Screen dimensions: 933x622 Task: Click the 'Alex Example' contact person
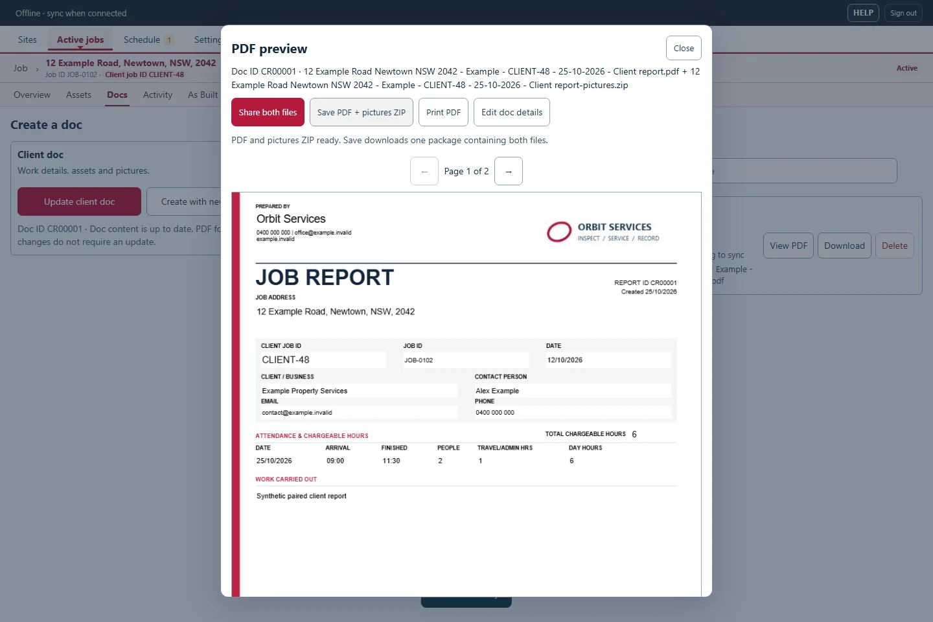click(x=498, y=391)
